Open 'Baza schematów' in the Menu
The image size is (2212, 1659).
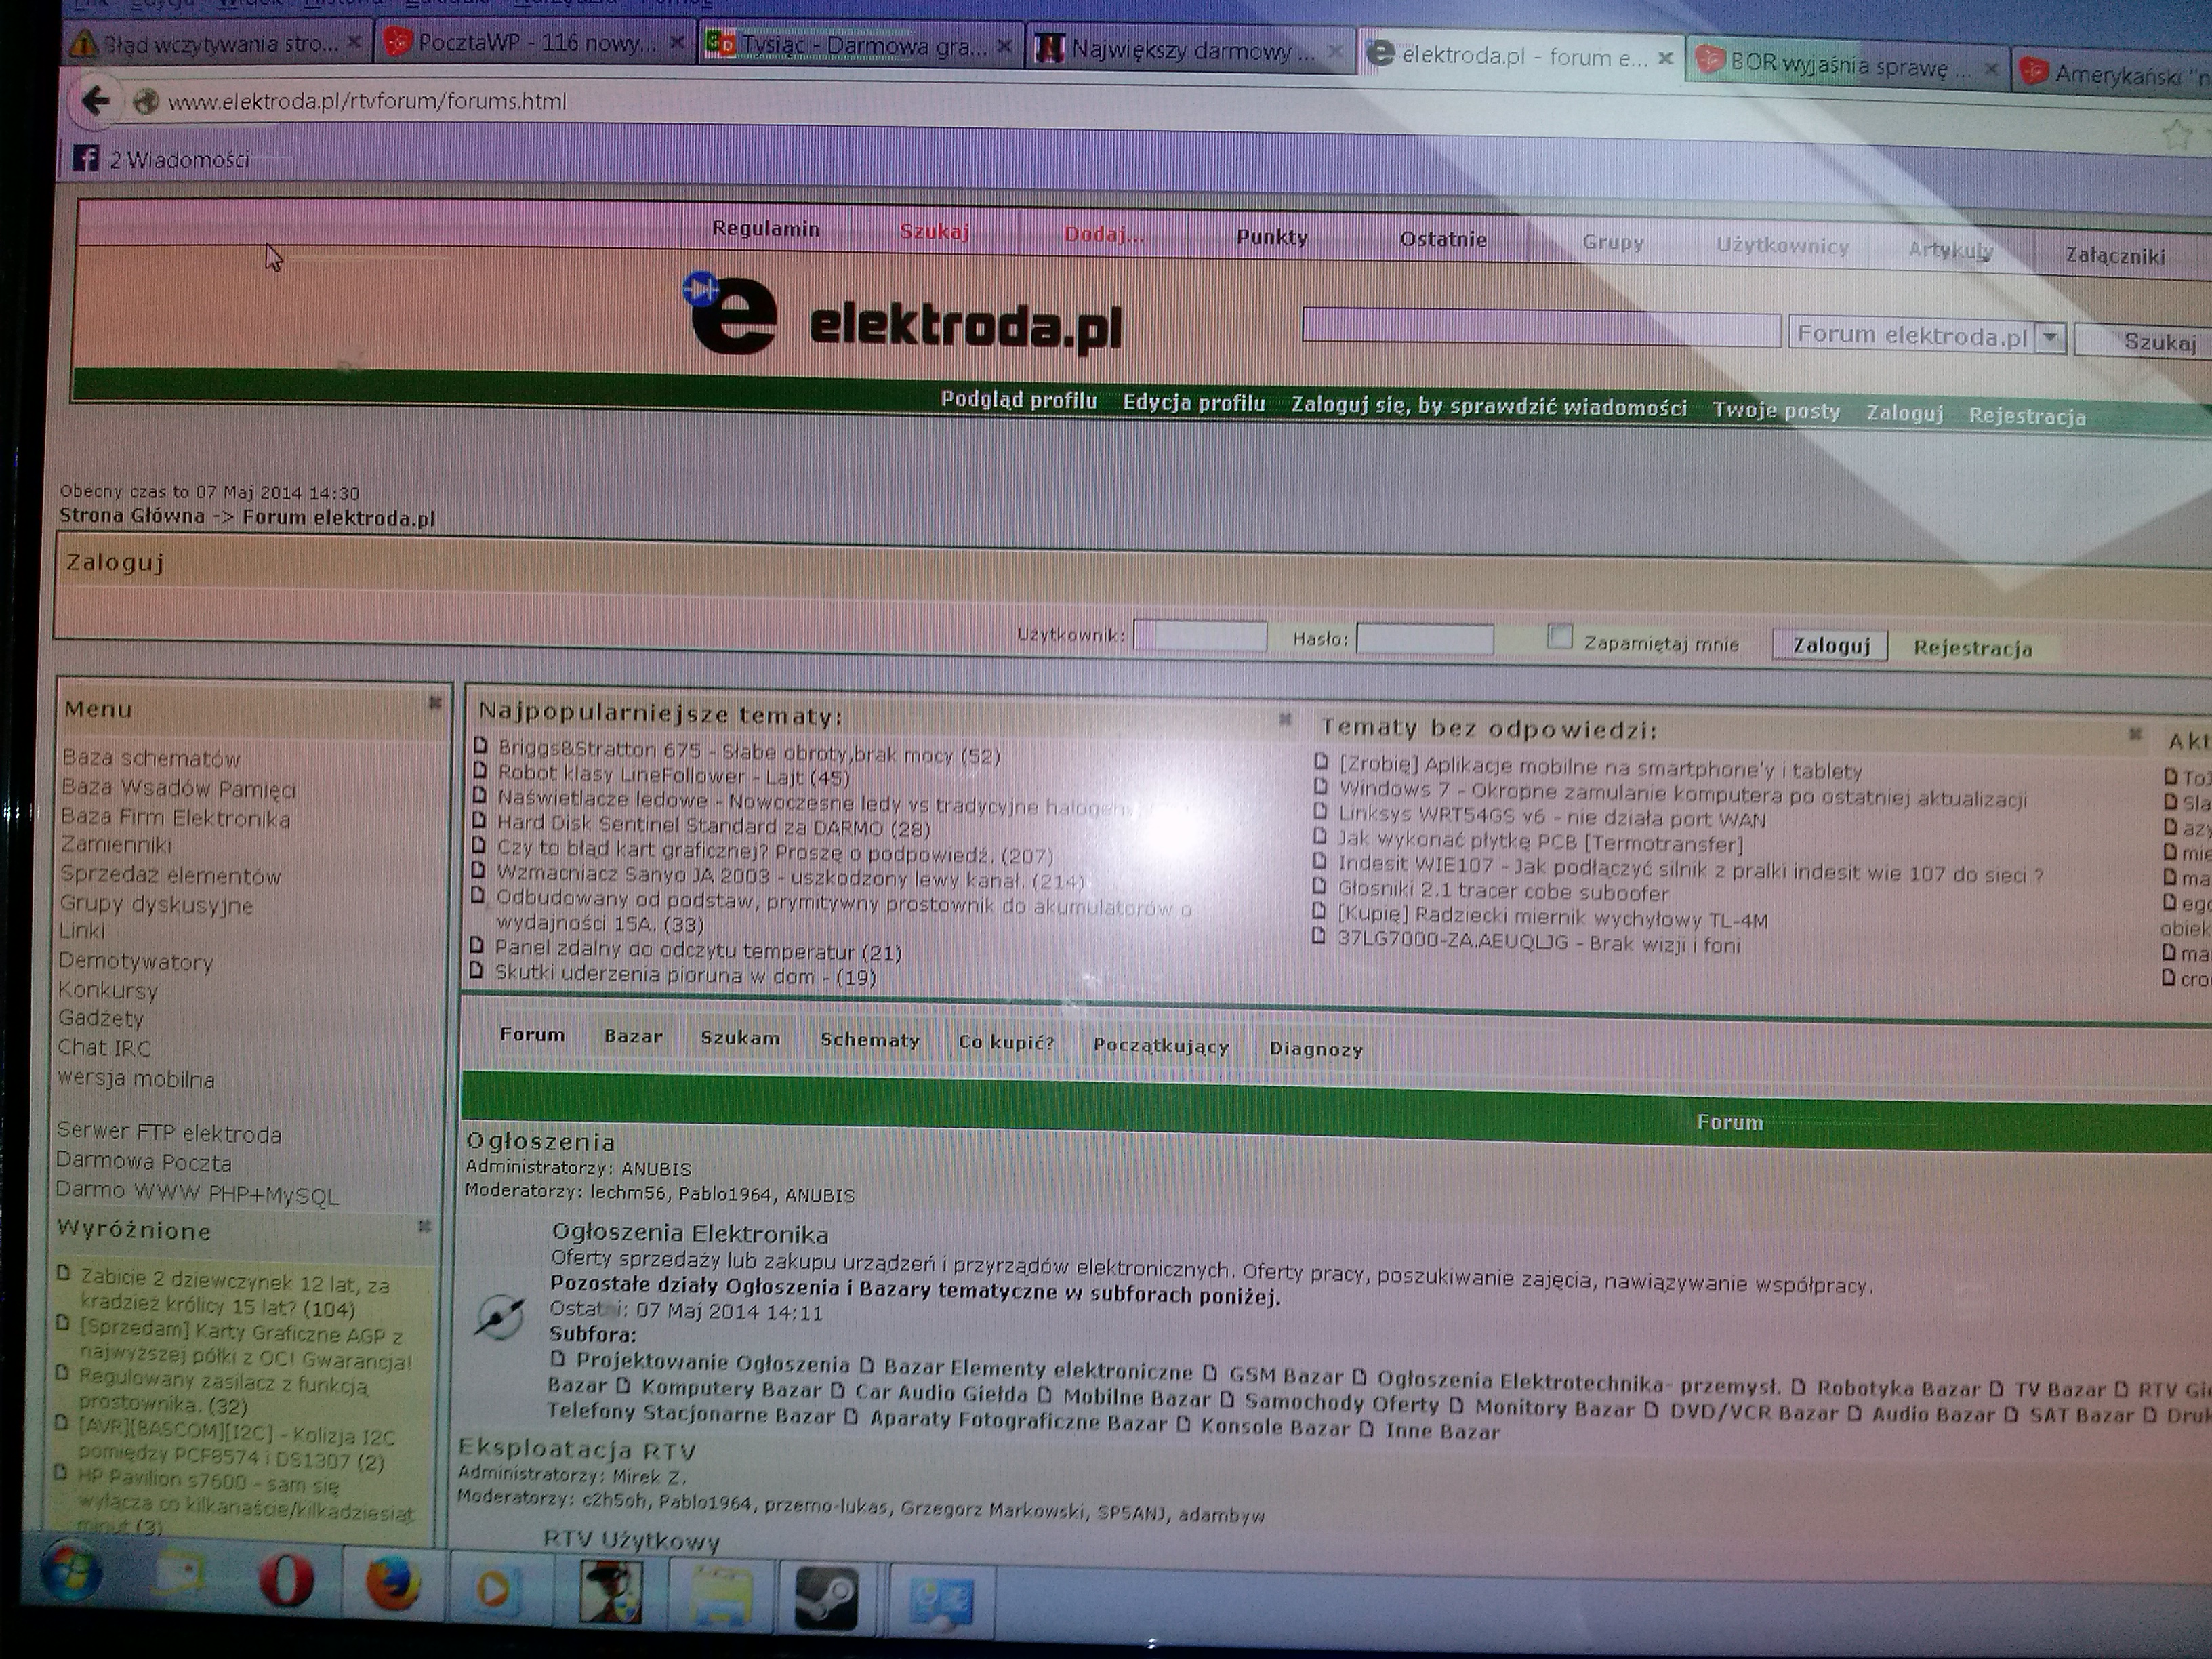pyautogui.click(x=151, y=758)
